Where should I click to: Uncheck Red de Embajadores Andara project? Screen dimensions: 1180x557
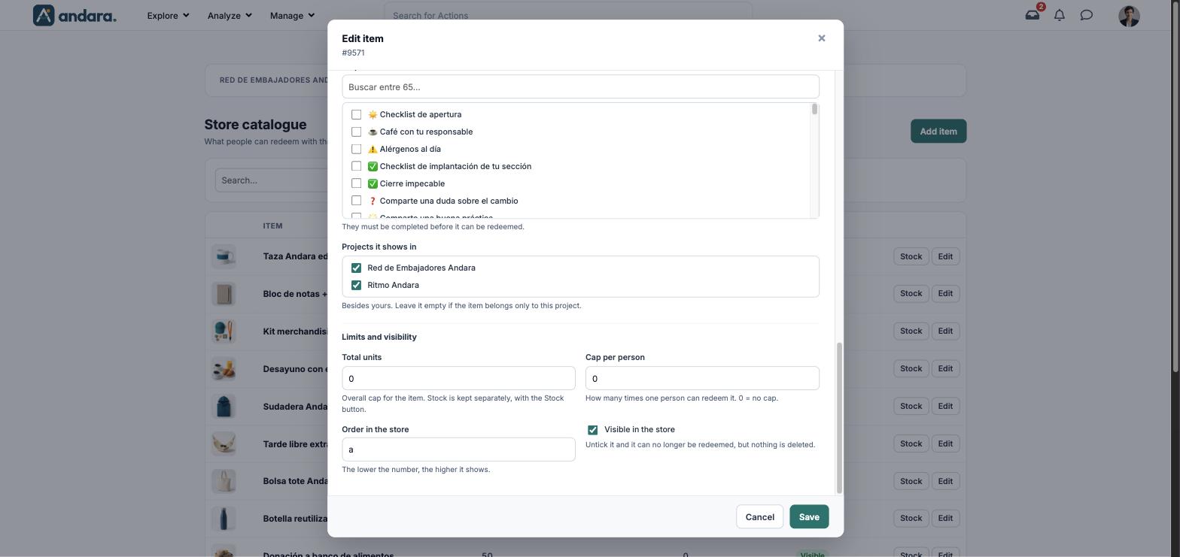pyautogui.click(x=356, y=268)
